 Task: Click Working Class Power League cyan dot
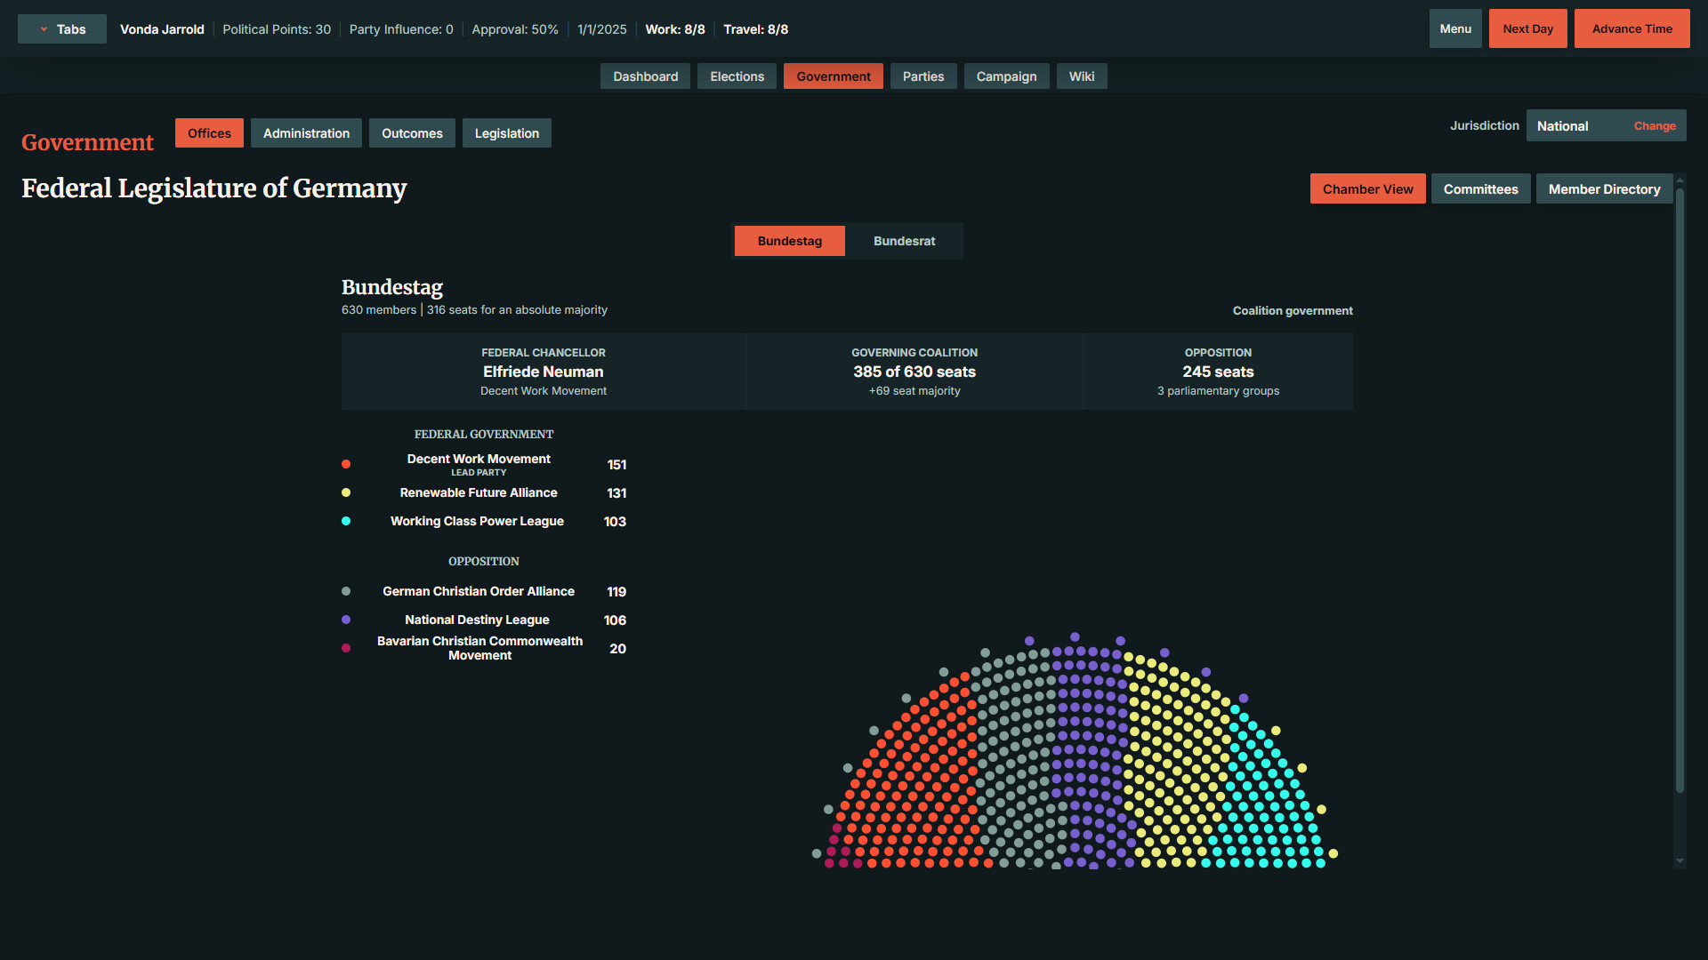pos(346,521)
